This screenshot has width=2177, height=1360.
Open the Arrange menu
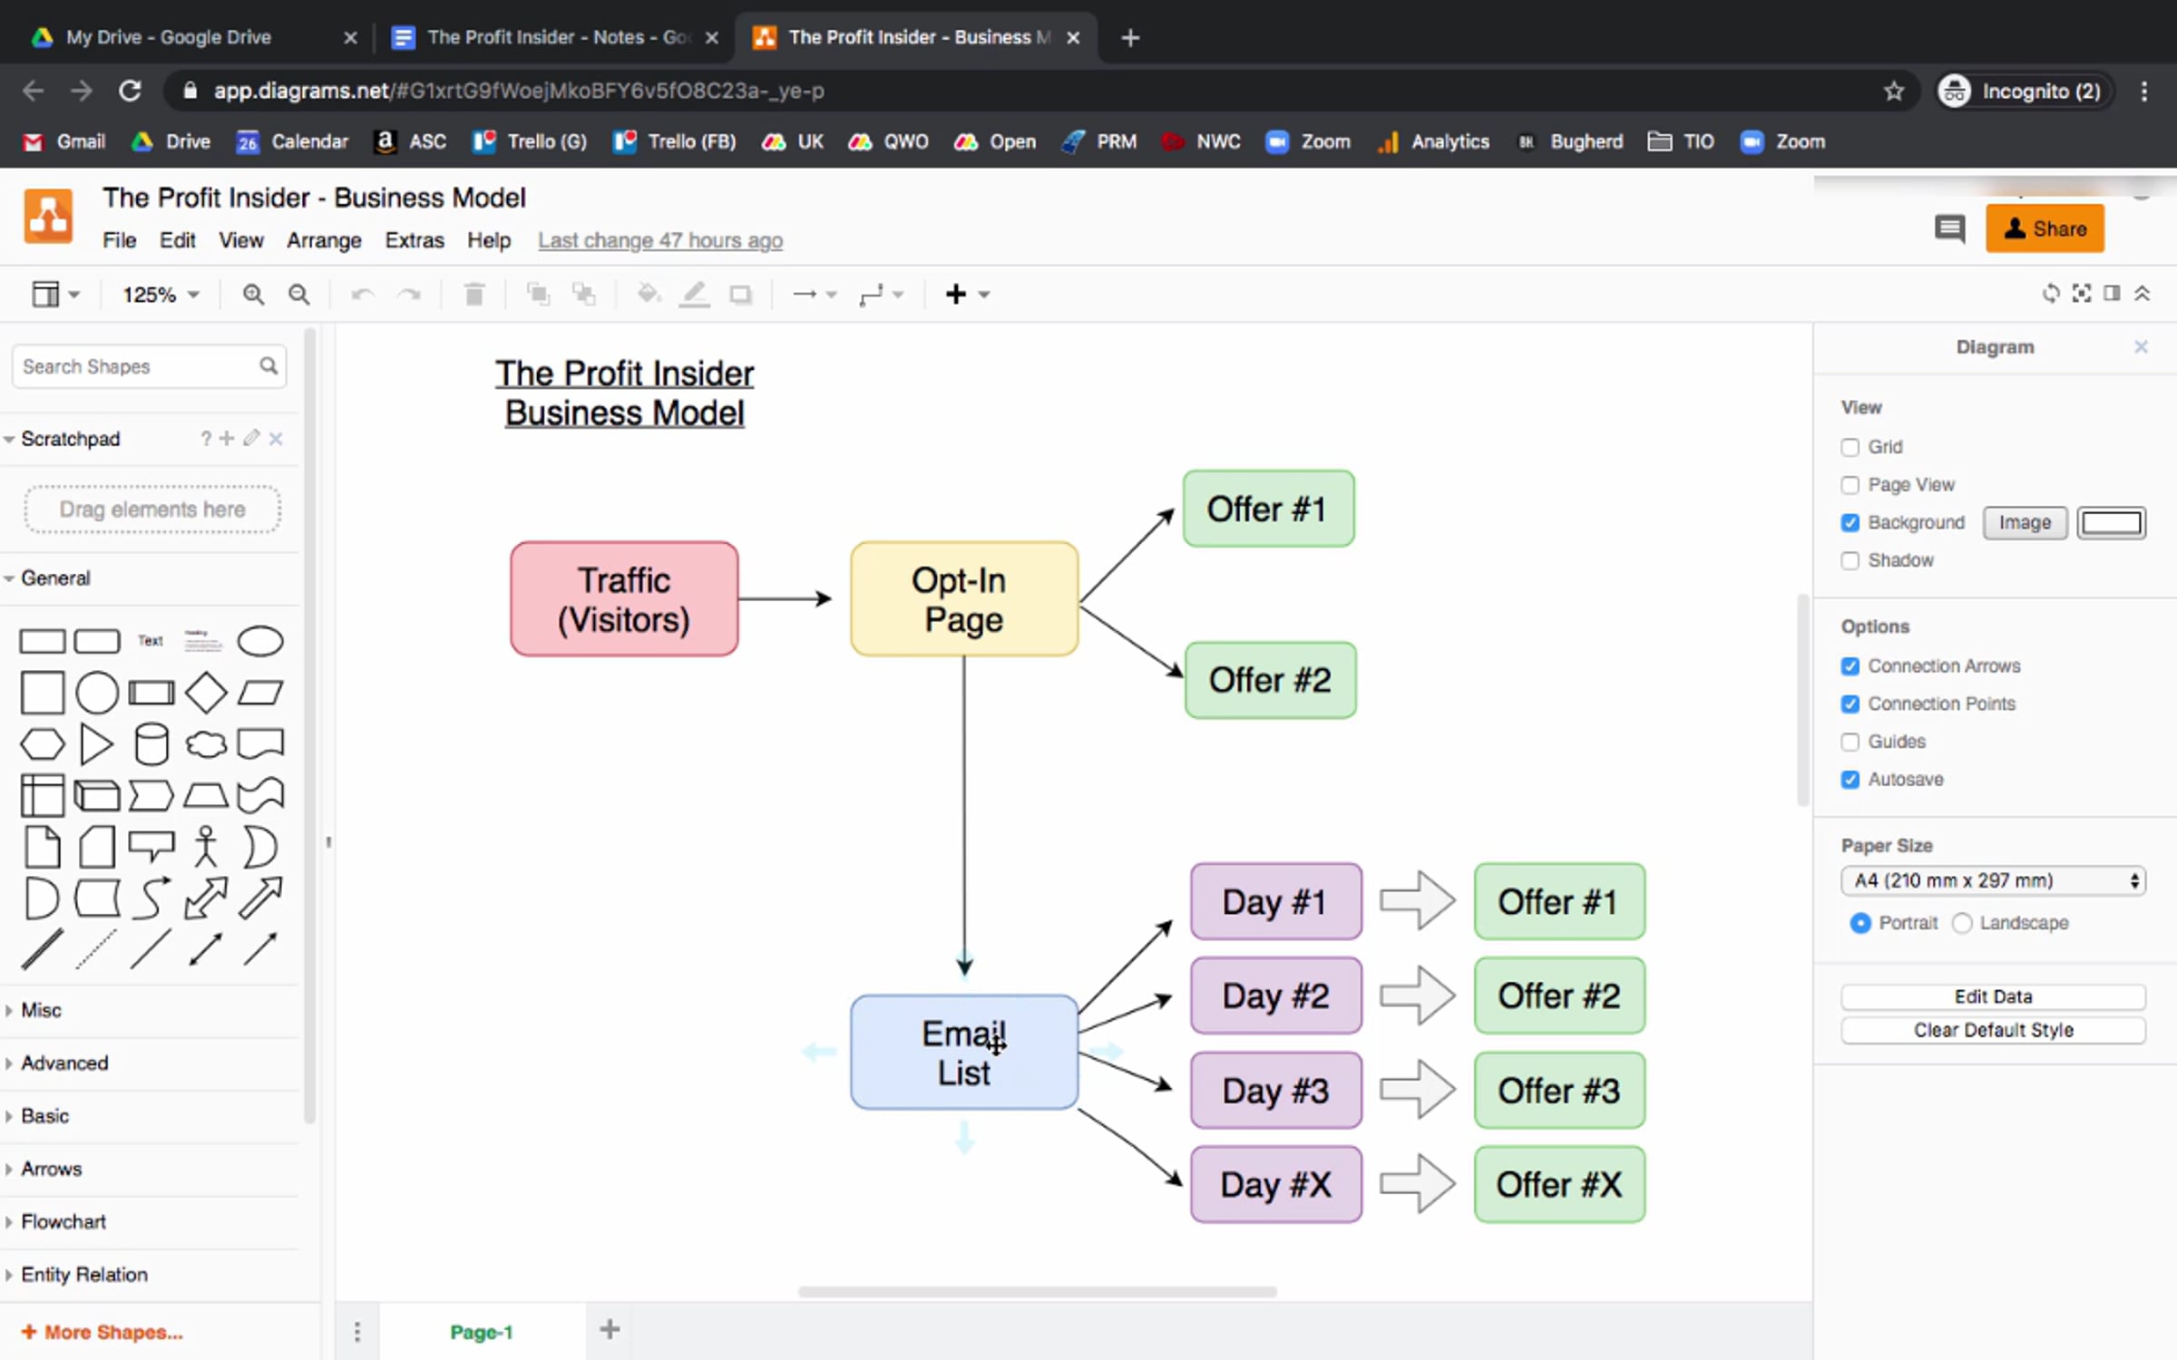(x=324, y=240)
